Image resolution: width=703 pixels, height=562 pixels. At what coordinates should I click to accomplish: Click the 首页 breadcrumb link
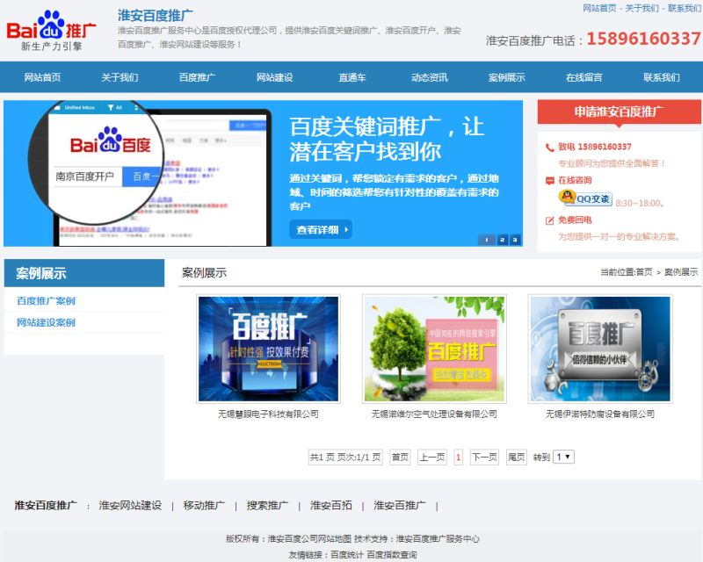[644, 272]
